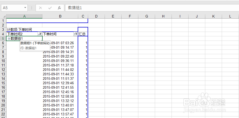Screen dimensions: 239x118
Task: Click the Enter checkmark formula bar icon
Action: click(x=50, y=8)
